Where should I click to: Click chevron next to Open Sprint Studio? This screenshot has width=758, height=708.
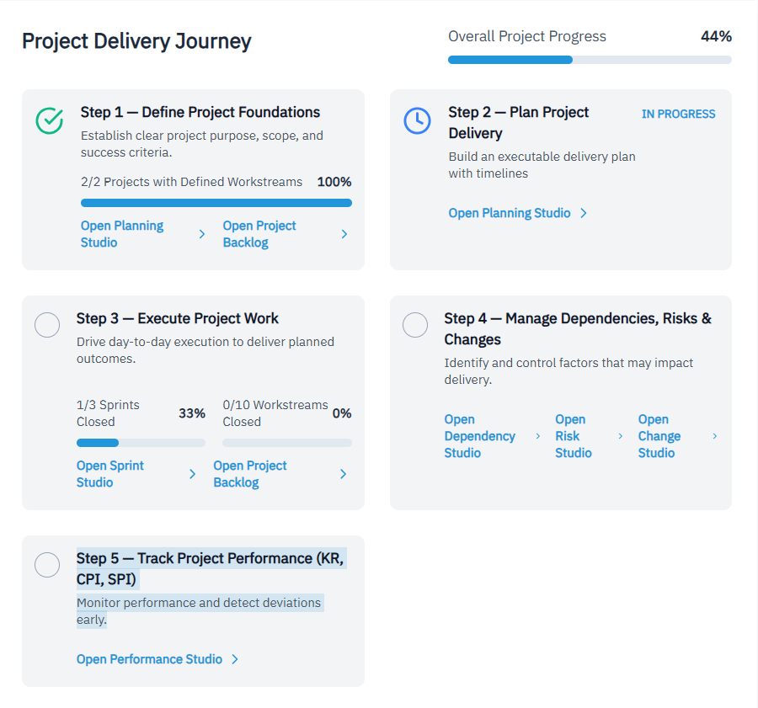[192, 474]
